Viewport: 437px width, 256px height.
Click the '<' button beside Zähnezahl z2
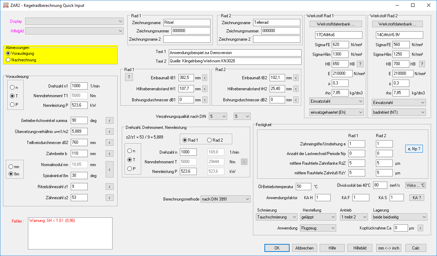point(109,197)
